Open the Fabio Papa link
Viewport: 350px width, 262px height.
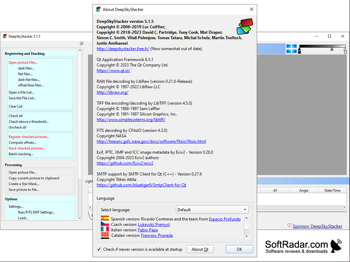148,230
